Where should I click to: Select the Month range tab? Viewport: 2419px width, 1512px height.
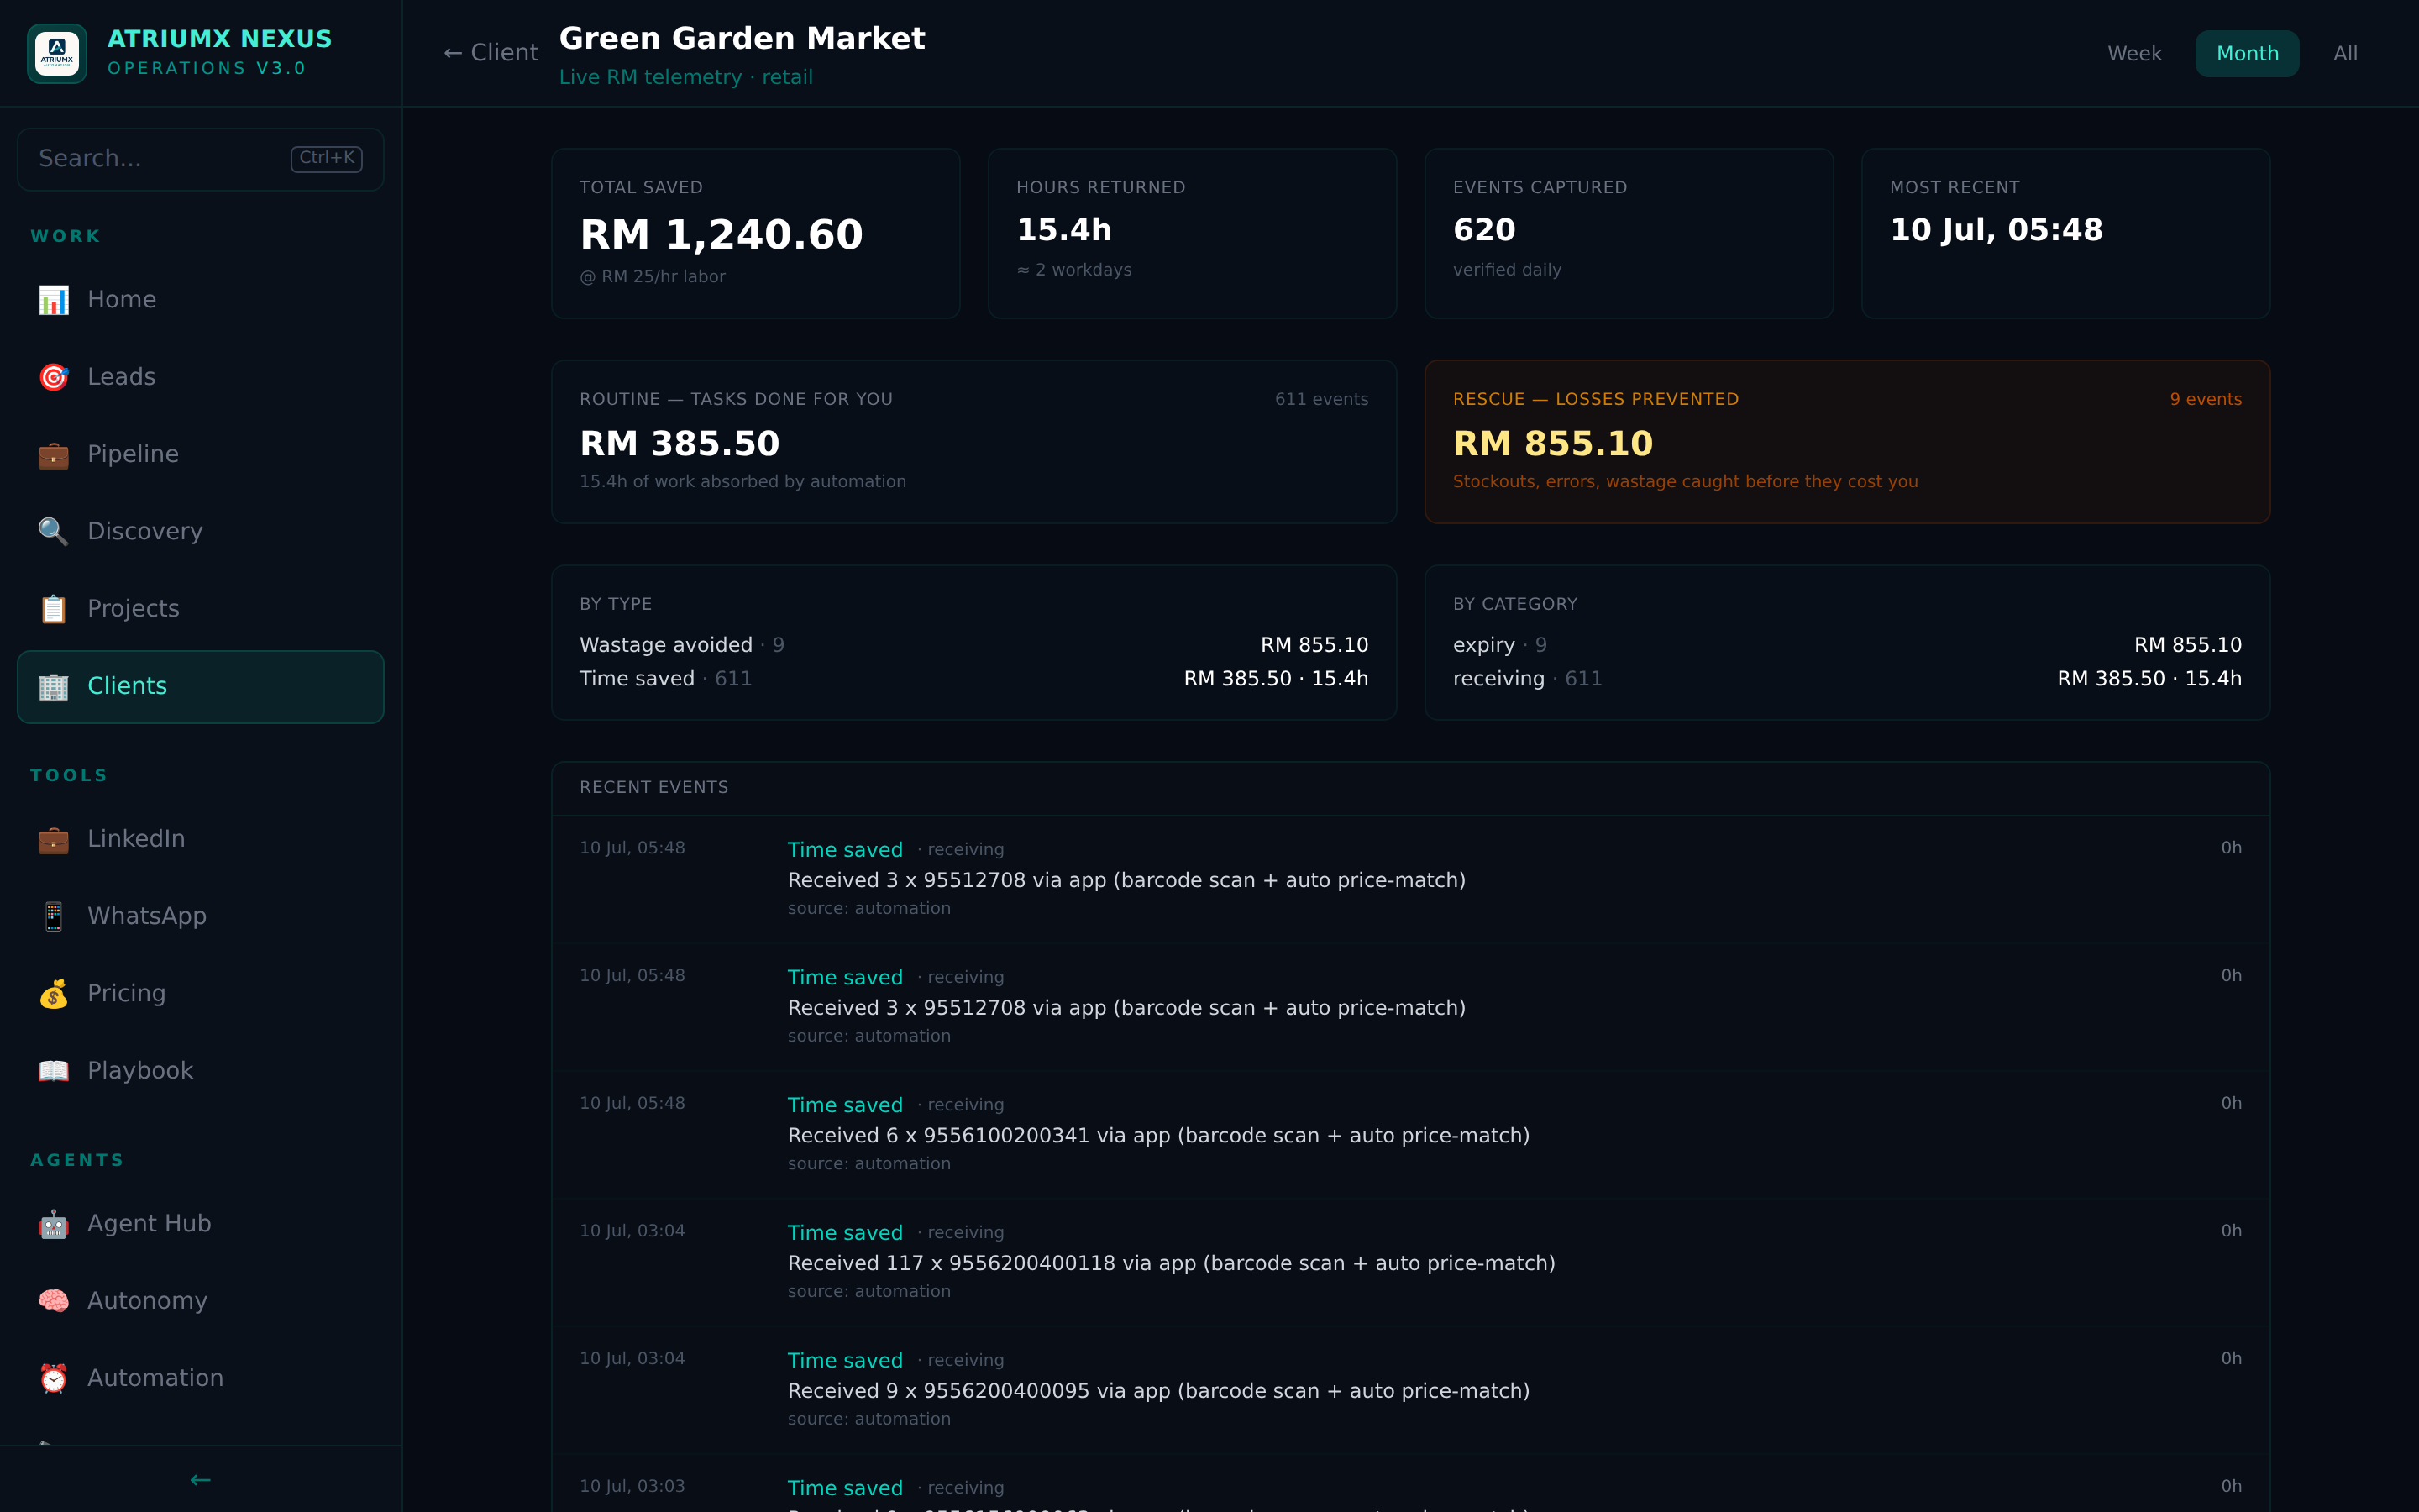2247,54
